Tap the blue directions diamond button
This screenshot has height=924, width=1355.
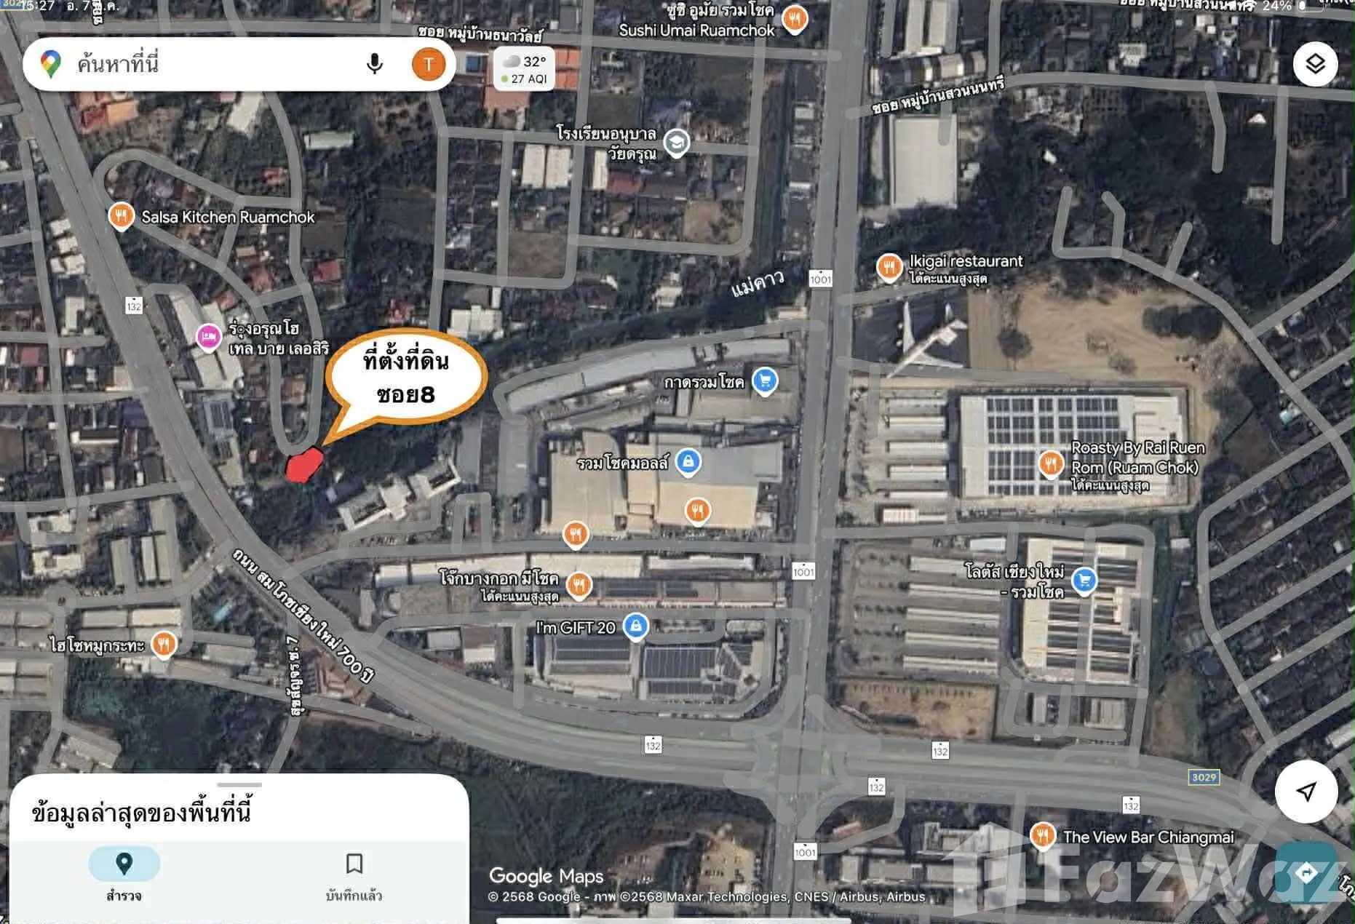click(x=1306, y=872)
